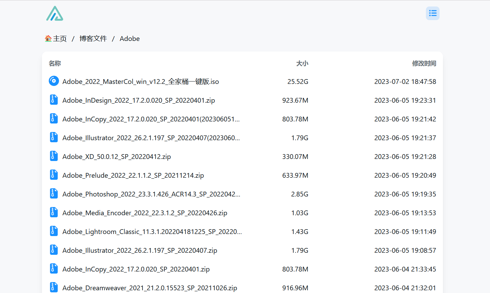
Task: Click timestamp 2023-06-05 19:13:53
Action: tap(405, 213)
